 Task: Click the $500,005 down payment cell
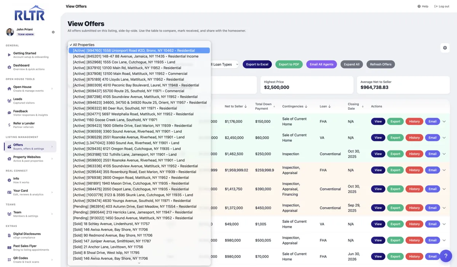coord(264,240)
